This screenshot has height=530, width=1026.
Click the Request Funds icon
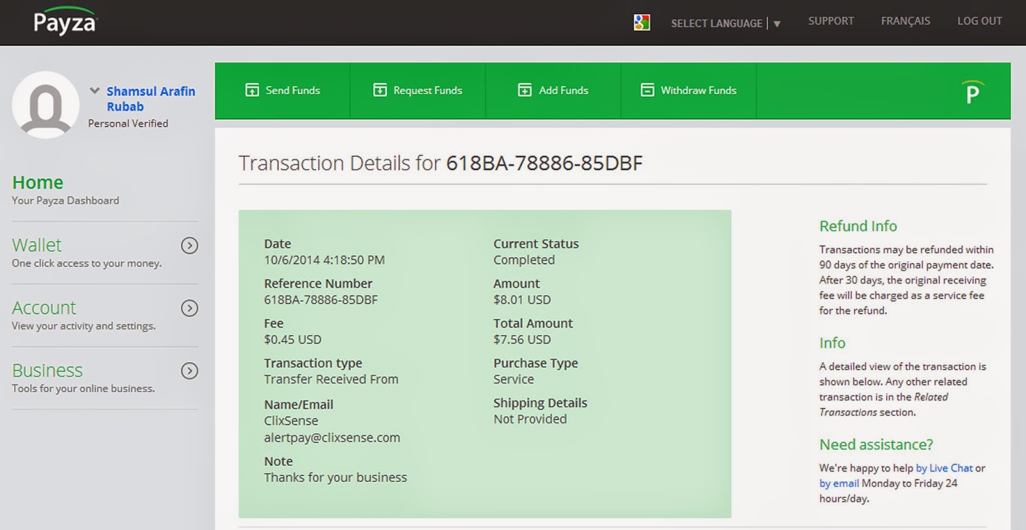pos(380,90)
